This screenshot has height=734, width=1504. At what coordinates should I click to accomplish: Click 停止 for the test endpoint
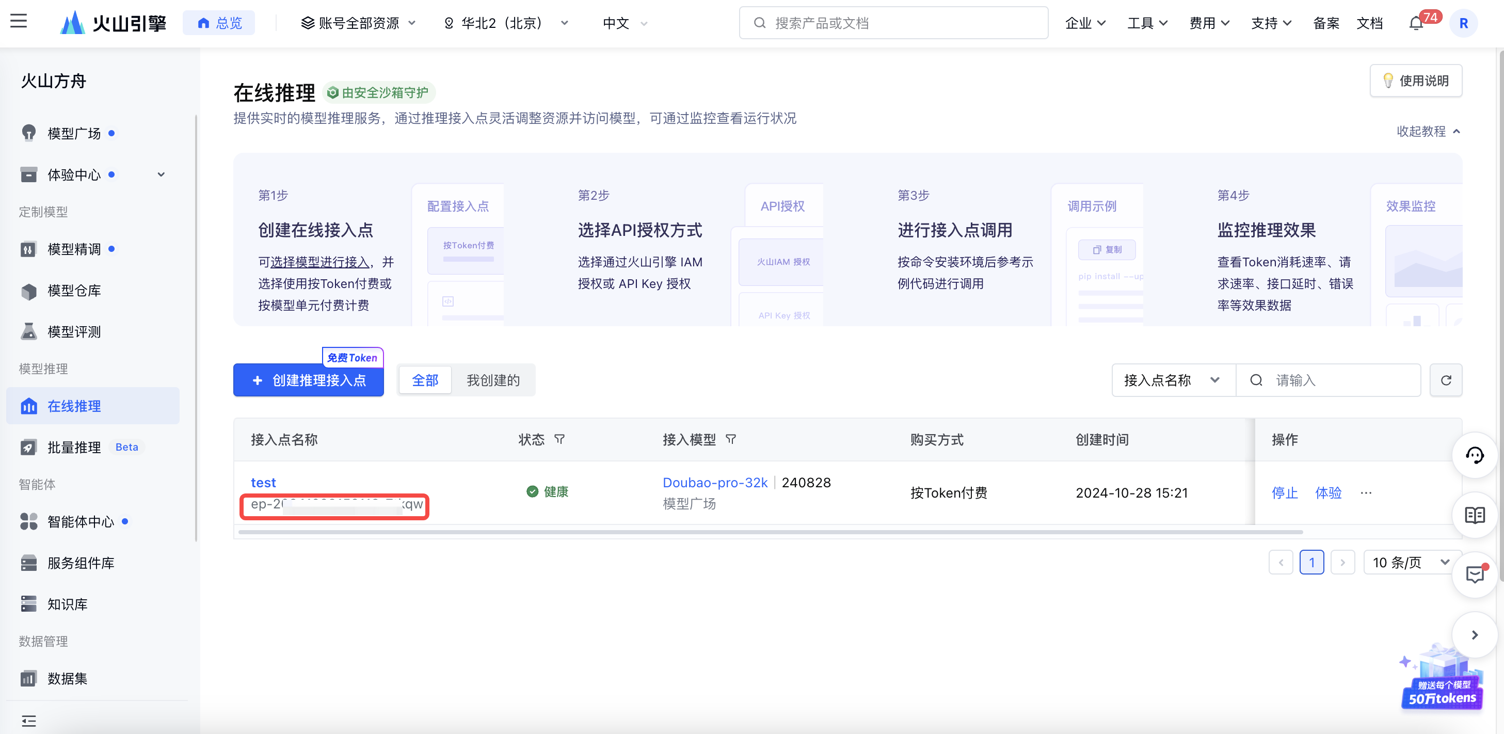coord(1285,493)
